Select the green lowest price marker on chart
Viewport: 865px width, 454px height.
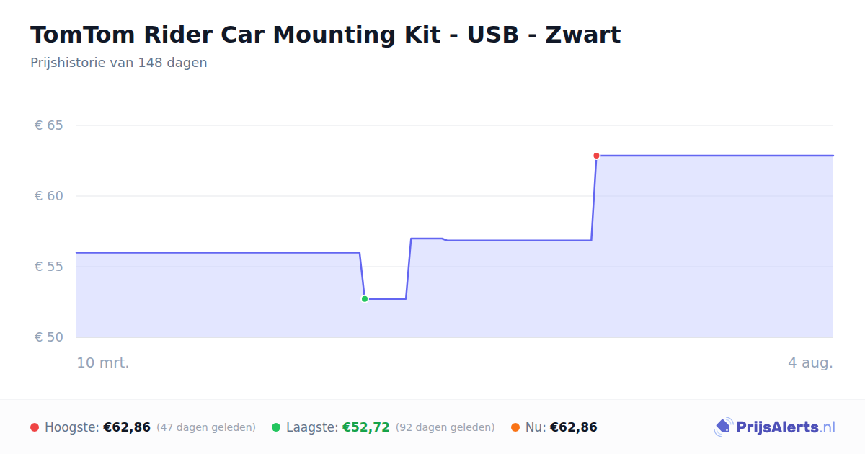pos(365,298)
